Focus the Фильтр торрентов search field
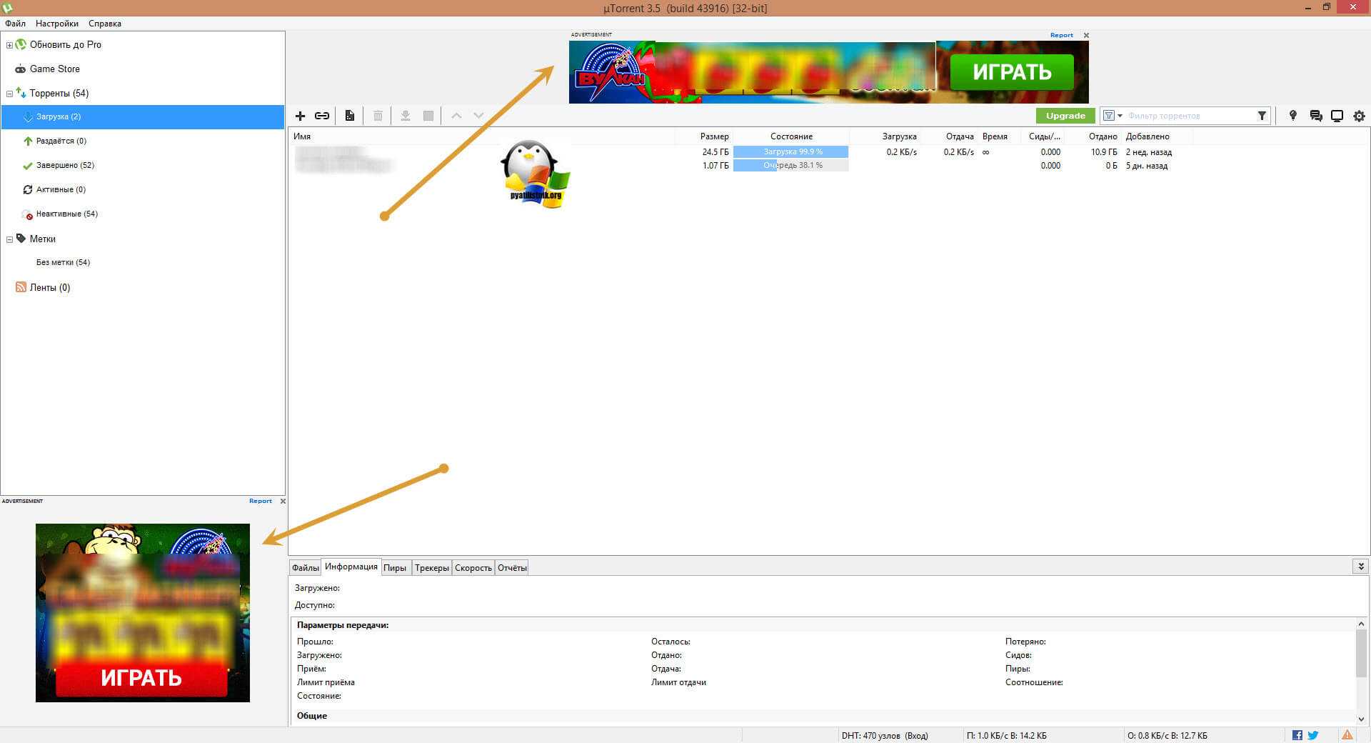The height and width of the screenshot is (743, 1371). (x=1189, y=116)
